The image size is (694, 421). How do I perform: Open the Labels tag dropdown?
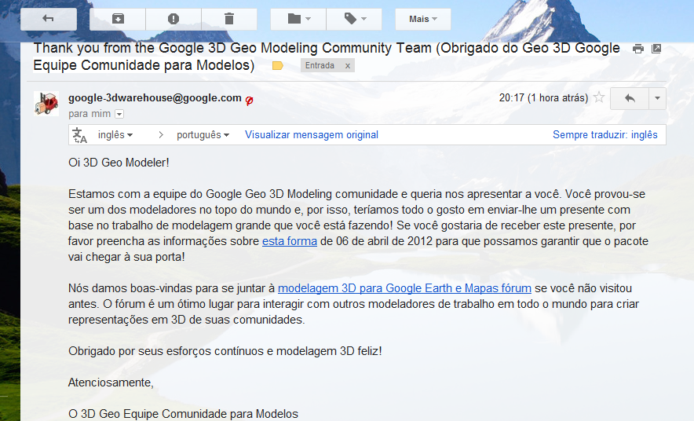354,19
